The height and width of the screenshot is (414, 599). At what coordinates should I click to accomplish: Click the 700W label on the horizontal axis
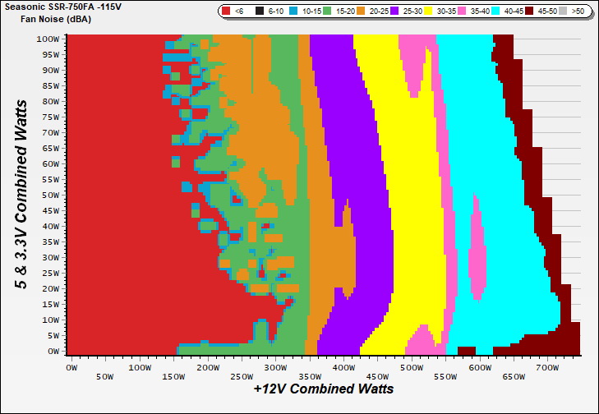click(546, 370)
